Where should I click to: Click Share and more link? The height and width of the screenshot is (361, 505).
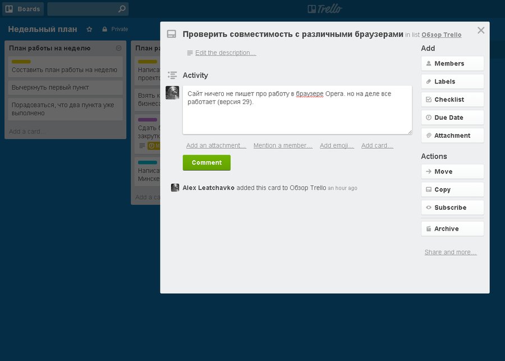click(451, 252)
